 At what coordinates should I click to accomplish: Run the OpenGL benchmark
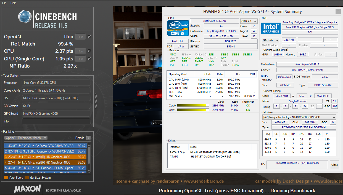click(80, 37)
